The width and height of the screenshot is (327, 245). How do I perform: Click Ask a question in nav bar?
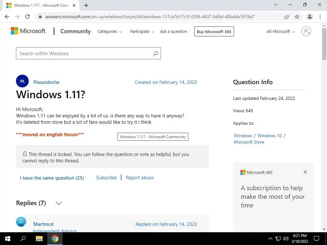click(173, 32)
